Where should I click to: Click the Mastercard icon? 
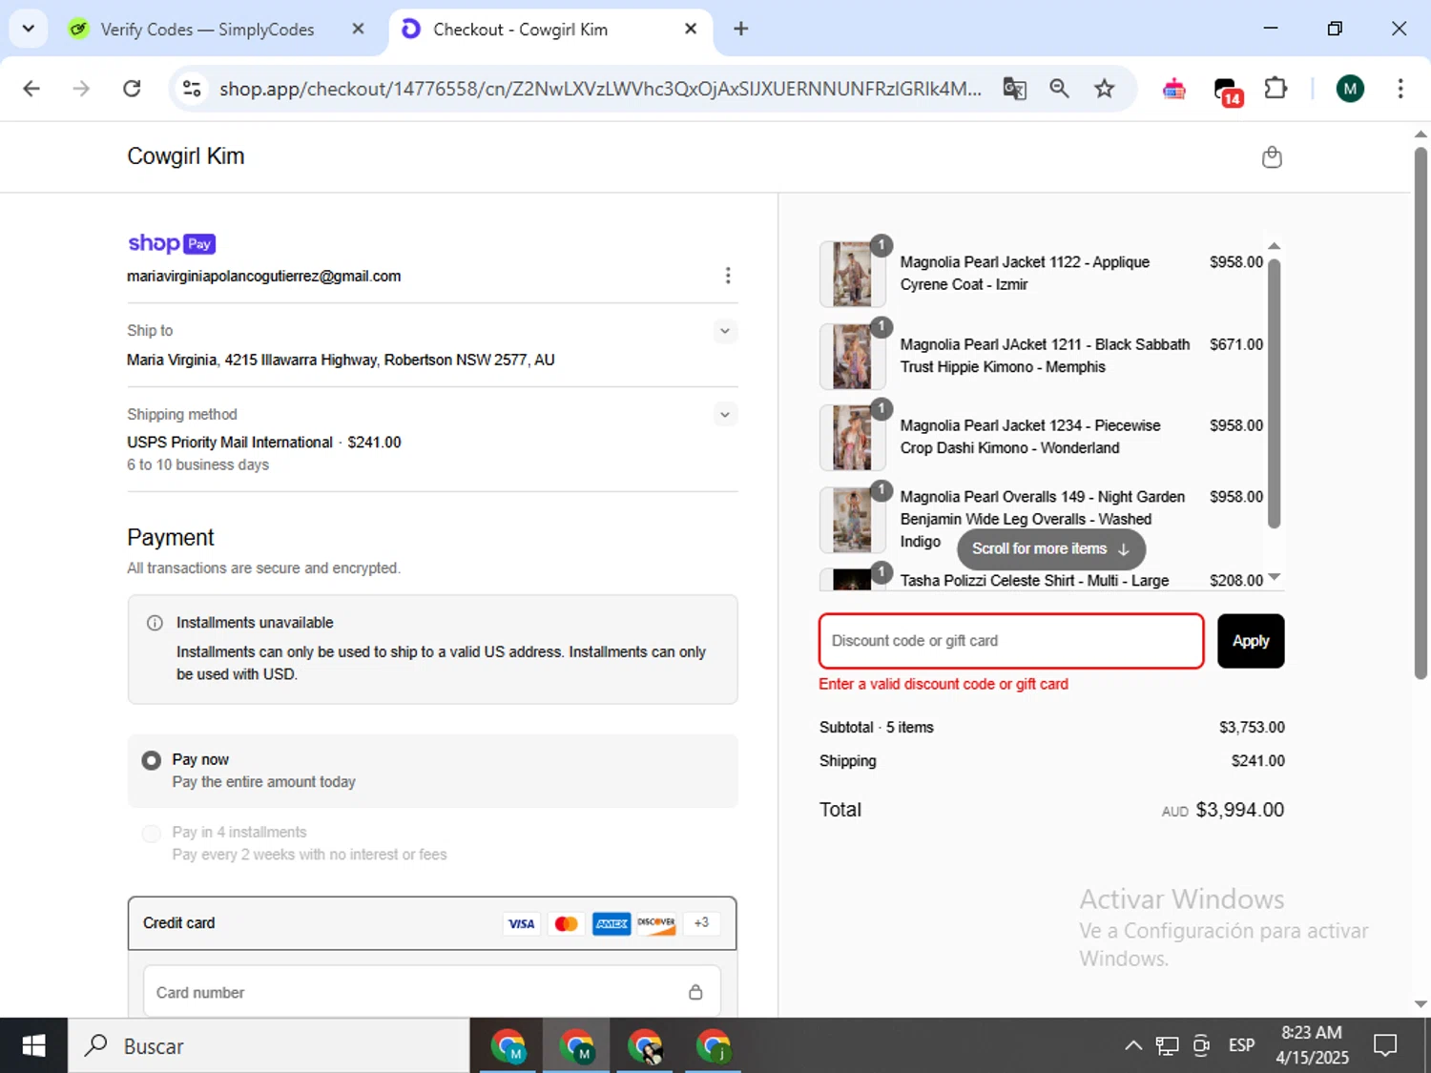(x=566, y=923)
